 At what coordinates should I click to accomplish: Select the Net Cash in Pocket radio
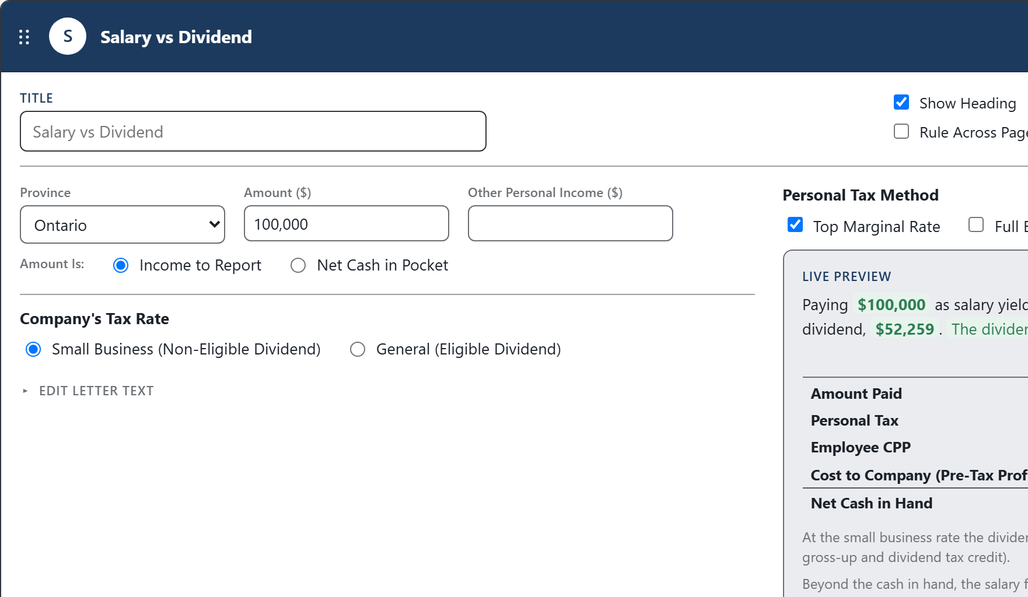pos(298,265)
